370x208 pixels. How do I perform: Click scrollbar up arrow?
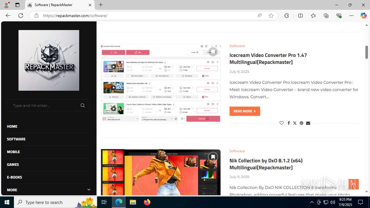pos(367,25)
